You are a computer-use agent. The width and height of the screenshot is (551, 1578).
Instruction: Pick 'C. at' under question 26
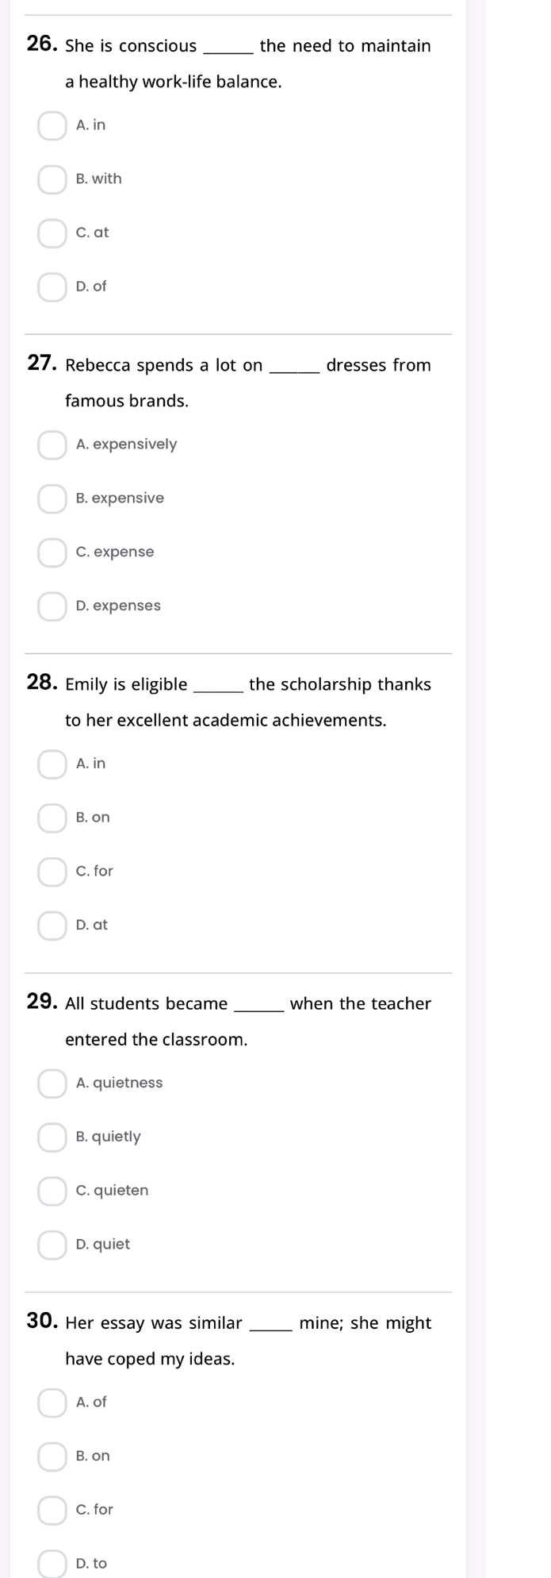(x=52, y=233)
